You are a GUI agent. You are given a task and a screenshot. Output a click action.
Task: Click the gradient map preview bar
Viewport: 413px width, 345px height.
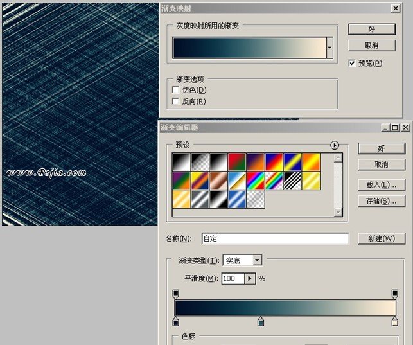pyautogui.click(x=249, y=48)
